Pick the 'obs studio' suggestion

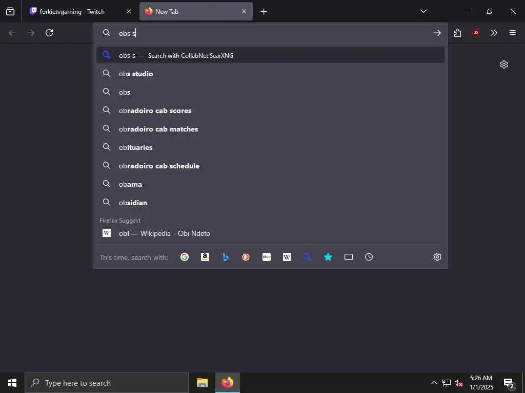pos(270,74)
